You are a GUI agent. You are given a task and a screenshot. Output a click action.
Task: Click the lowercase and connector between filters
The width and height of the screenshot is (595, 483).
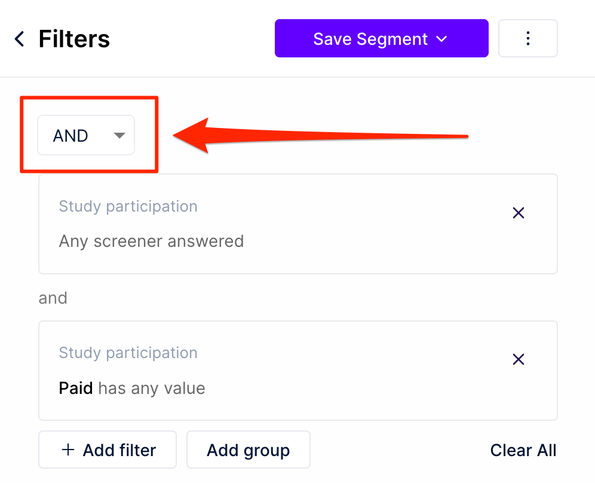53,298
